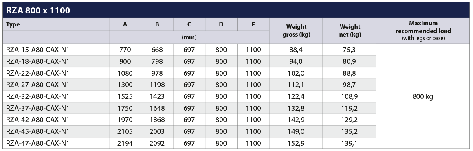Click the RZA 800 x 1100 table title

(38, 11)
